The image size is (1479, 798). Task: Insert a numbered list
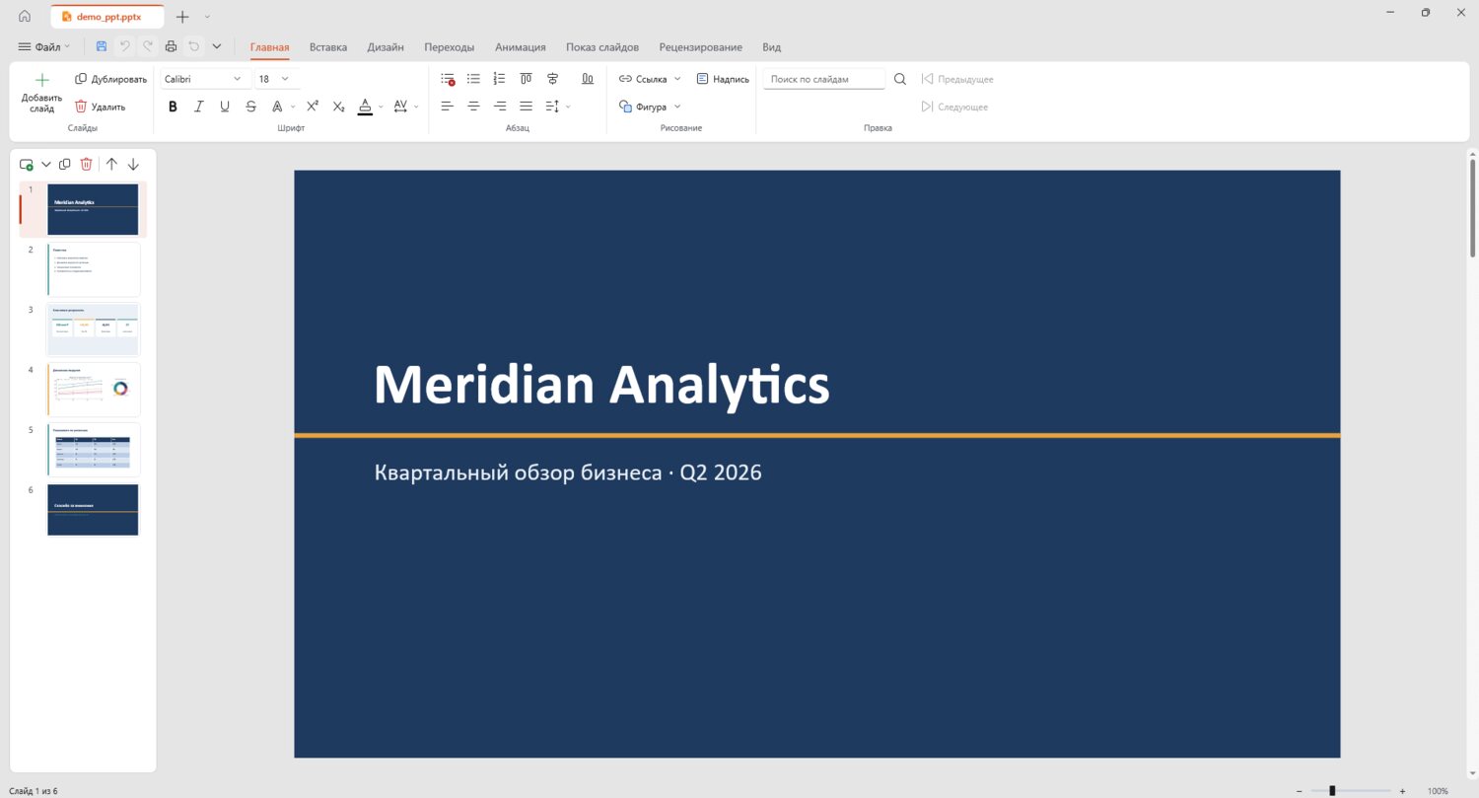(x=499, y=79)
